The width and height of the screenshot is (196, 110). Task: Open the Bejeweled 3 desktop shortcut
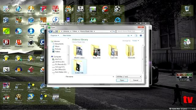(x=31, y=97)
